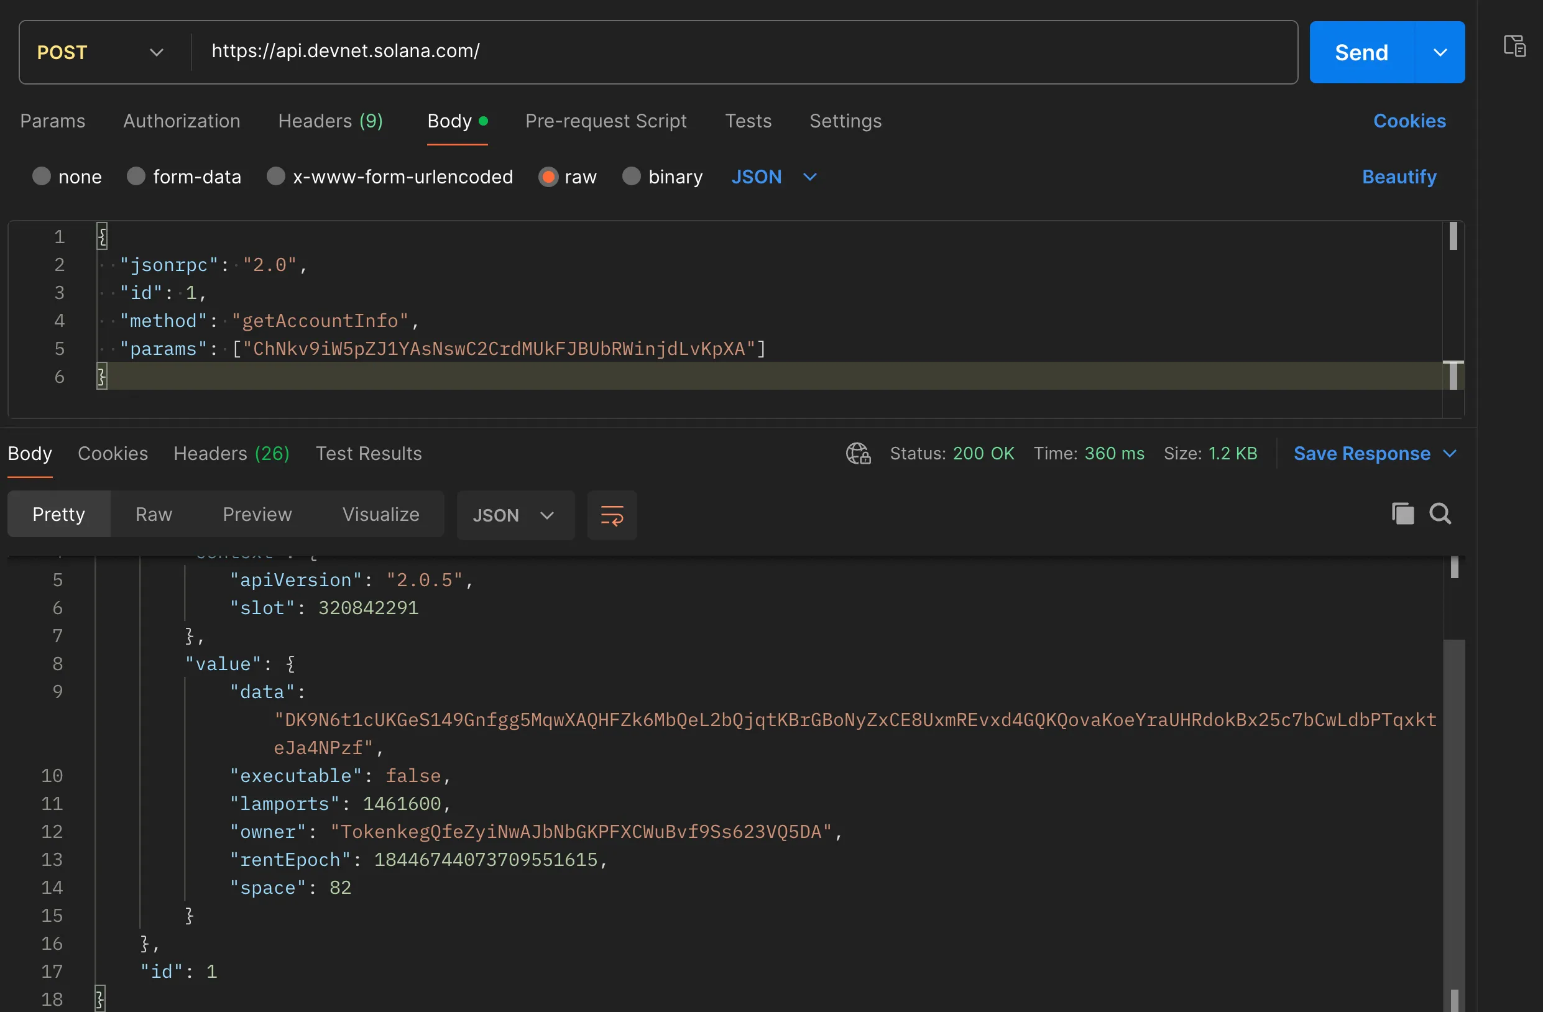Screen dimensions: 1543x1012
Task: Open the POST method dropdown
Action: (155, 52)
